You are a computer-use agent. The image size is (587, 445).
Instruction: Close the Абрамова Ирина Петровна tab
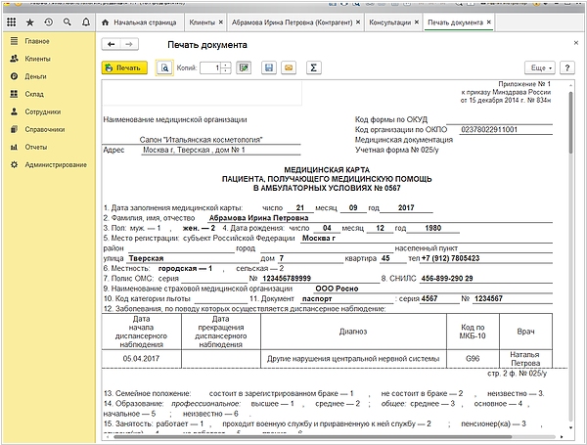pos(358,22)
